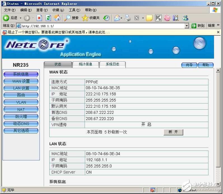
Task: Expand the Mail button dropdown arrow
Action: (x=122, y=18)
